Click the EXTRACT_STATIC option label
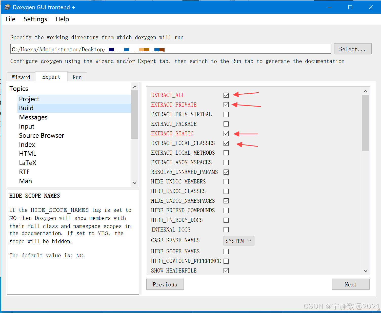 tap(172, 134)
